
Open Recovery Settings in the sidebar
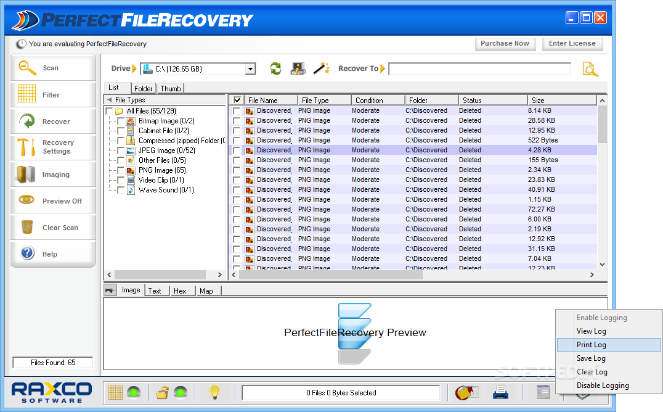tap(53, 147)
